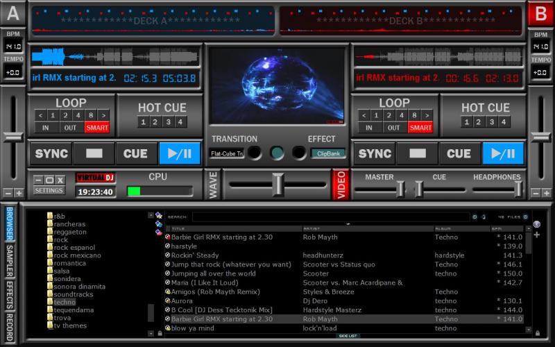
Task: Adjust the MASTER volume slider
Action: pyautogui.click(x=400, y=189)
